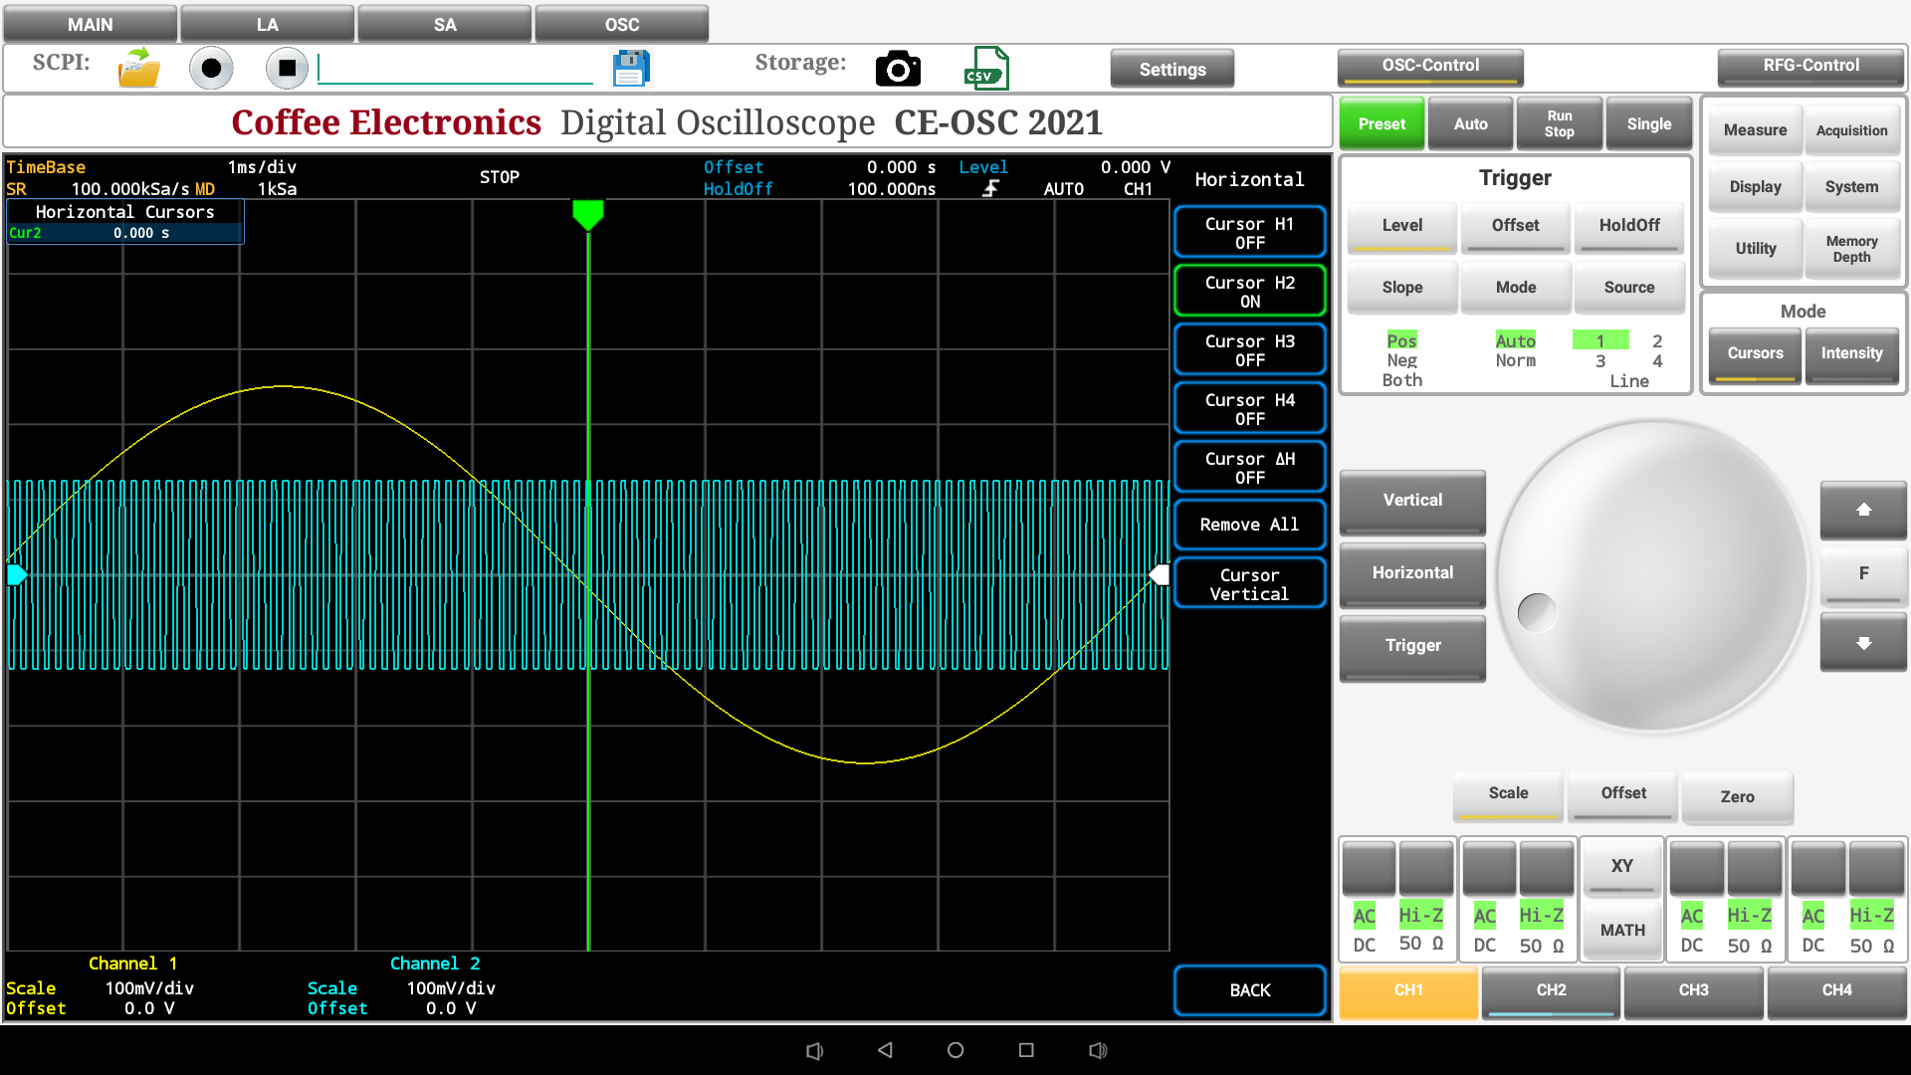Click the Remove All button
1911x1075 pixels.
coord(1249,525)
